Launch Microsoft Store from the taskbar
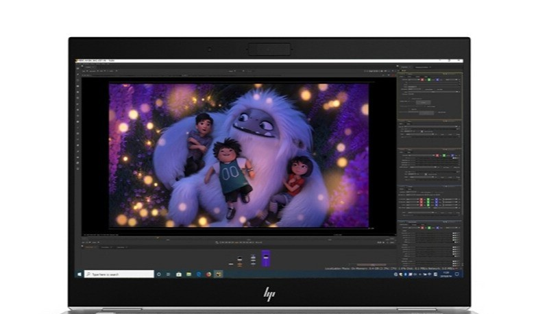This screenshot has height=314, width=536. pos(179,274)
